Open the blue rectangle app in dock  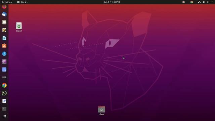[x=4, y=70]
